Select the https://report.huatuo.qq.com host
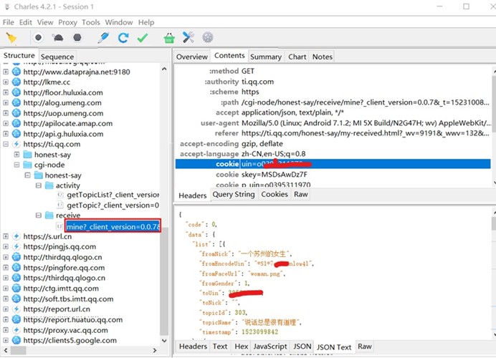Viewport: 496px width, 358px height. [73, 319]
